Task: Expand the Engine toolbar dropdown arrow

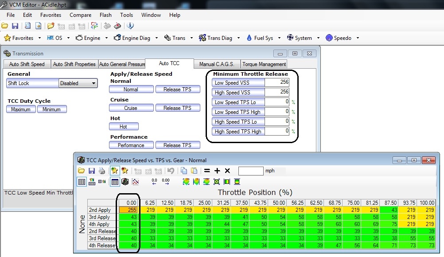Action: click(x=106, y=38)
